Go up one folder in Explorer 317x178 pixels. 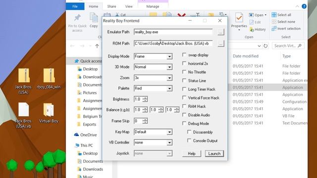(97, 46)
